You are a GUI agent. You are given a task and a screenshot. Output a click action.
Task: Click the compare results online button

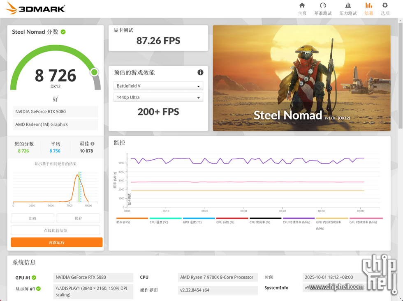56,230
